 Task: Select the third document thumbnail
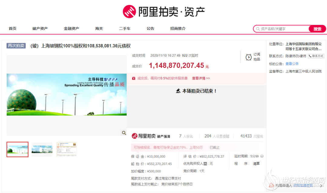[x=67, y=149]
